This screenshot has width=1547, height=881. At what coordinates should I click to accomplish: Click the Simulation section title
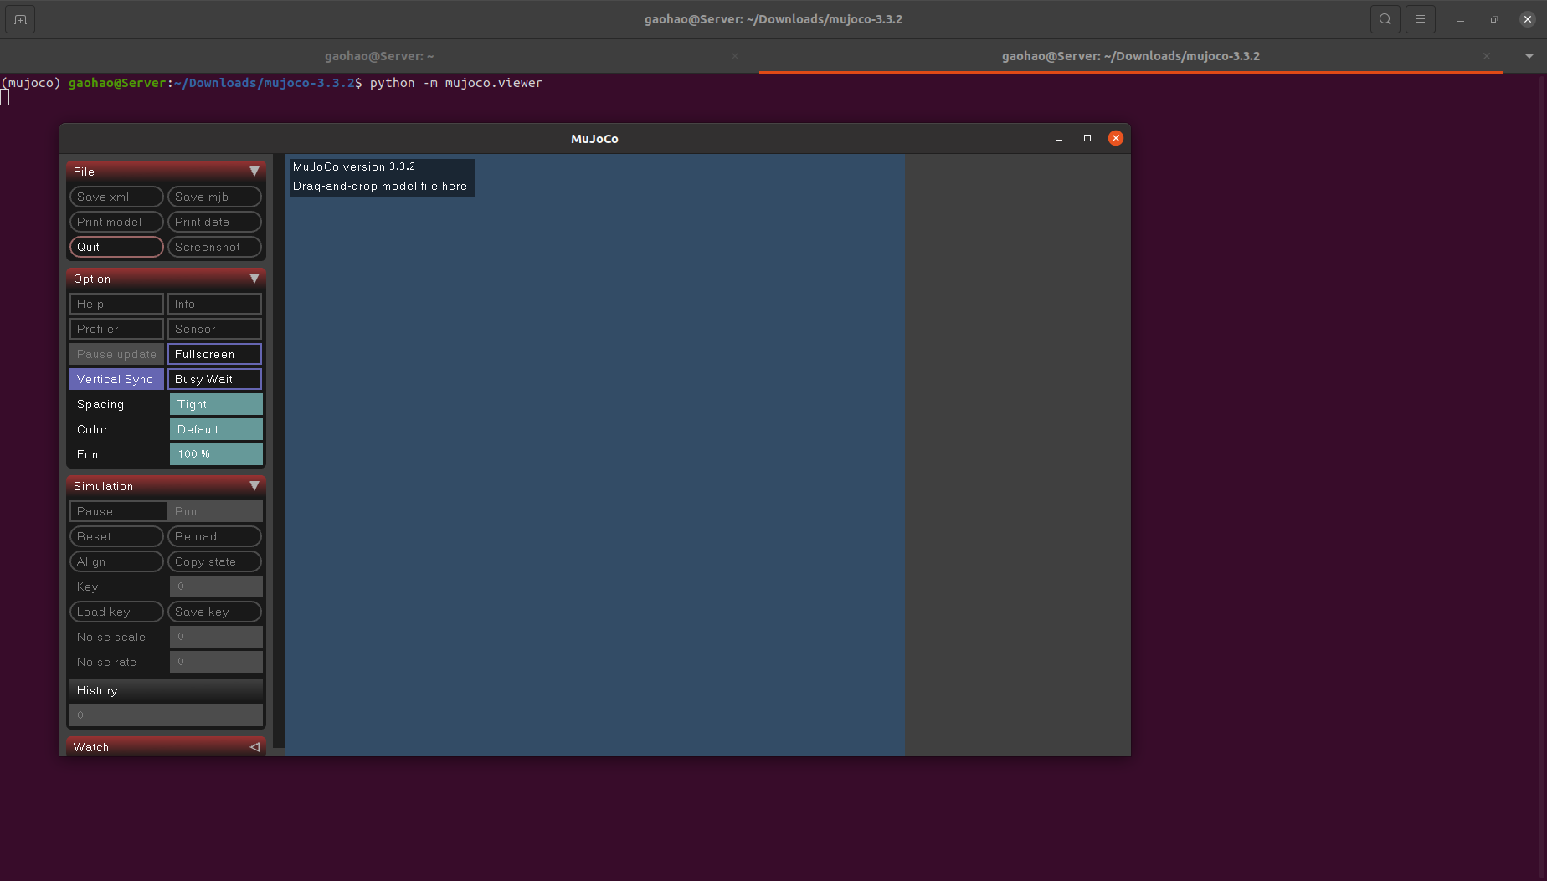coord(103,486)
